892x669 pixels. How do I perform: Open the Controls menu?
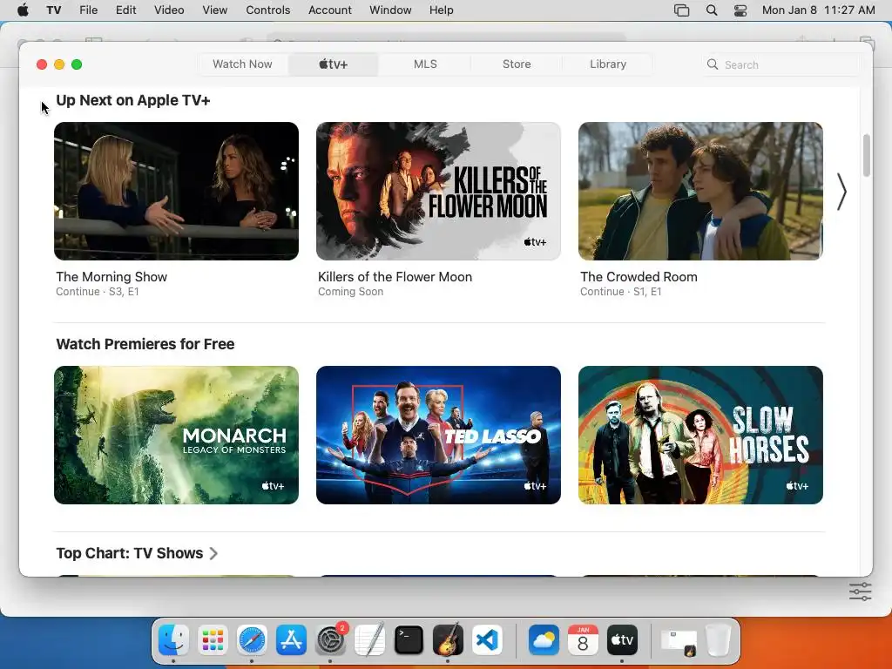click(x=268, y=10)
